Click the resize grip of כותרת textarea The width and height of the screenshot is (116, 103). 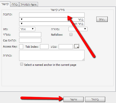tap(83, 60)
